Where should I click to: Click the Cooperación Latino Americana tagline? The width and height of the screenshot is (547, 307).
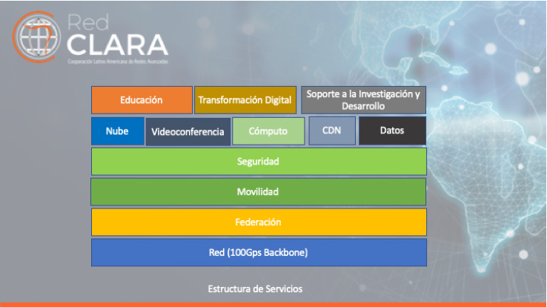tap(117, 62)
